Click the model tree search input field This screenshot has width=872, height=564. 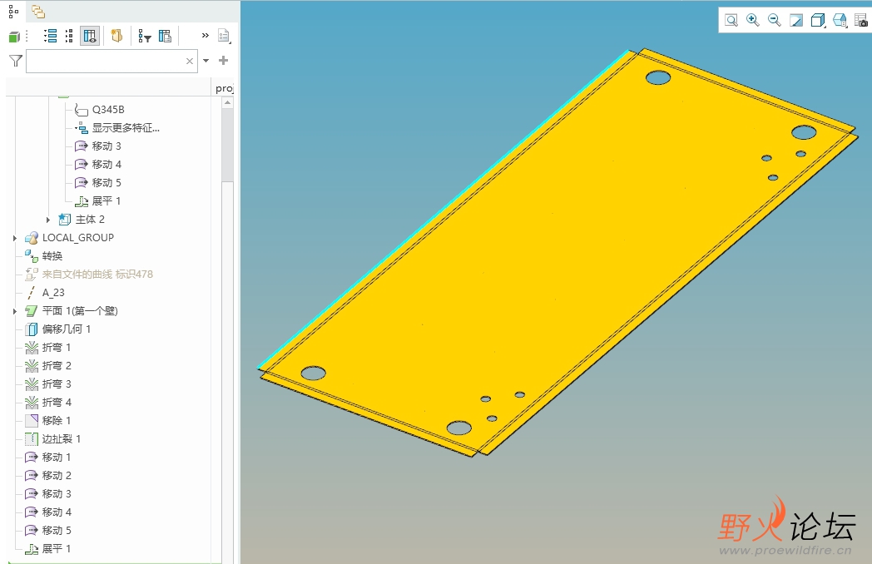(104, 61)
